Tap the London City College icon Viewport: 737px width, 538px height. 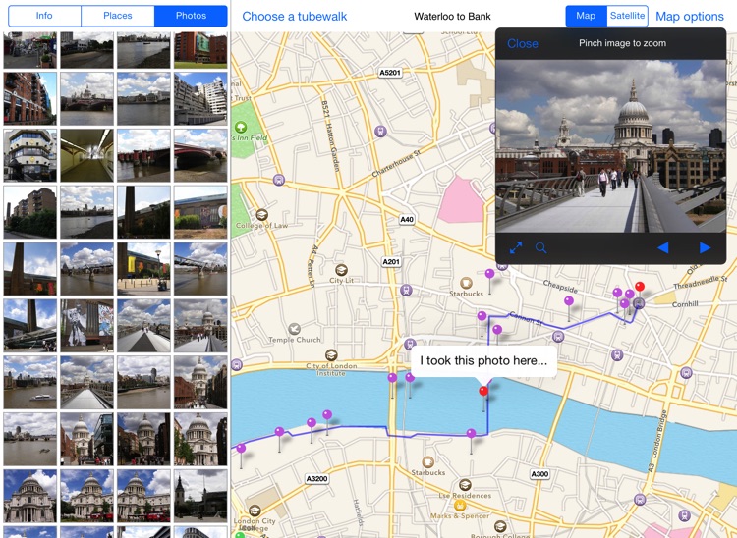[x=255, y=511]
